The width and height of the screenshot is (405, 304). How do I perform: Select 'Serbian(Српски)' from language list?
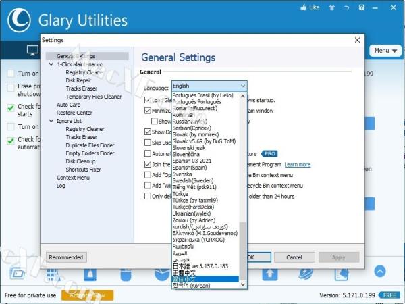tap(206, 128)
